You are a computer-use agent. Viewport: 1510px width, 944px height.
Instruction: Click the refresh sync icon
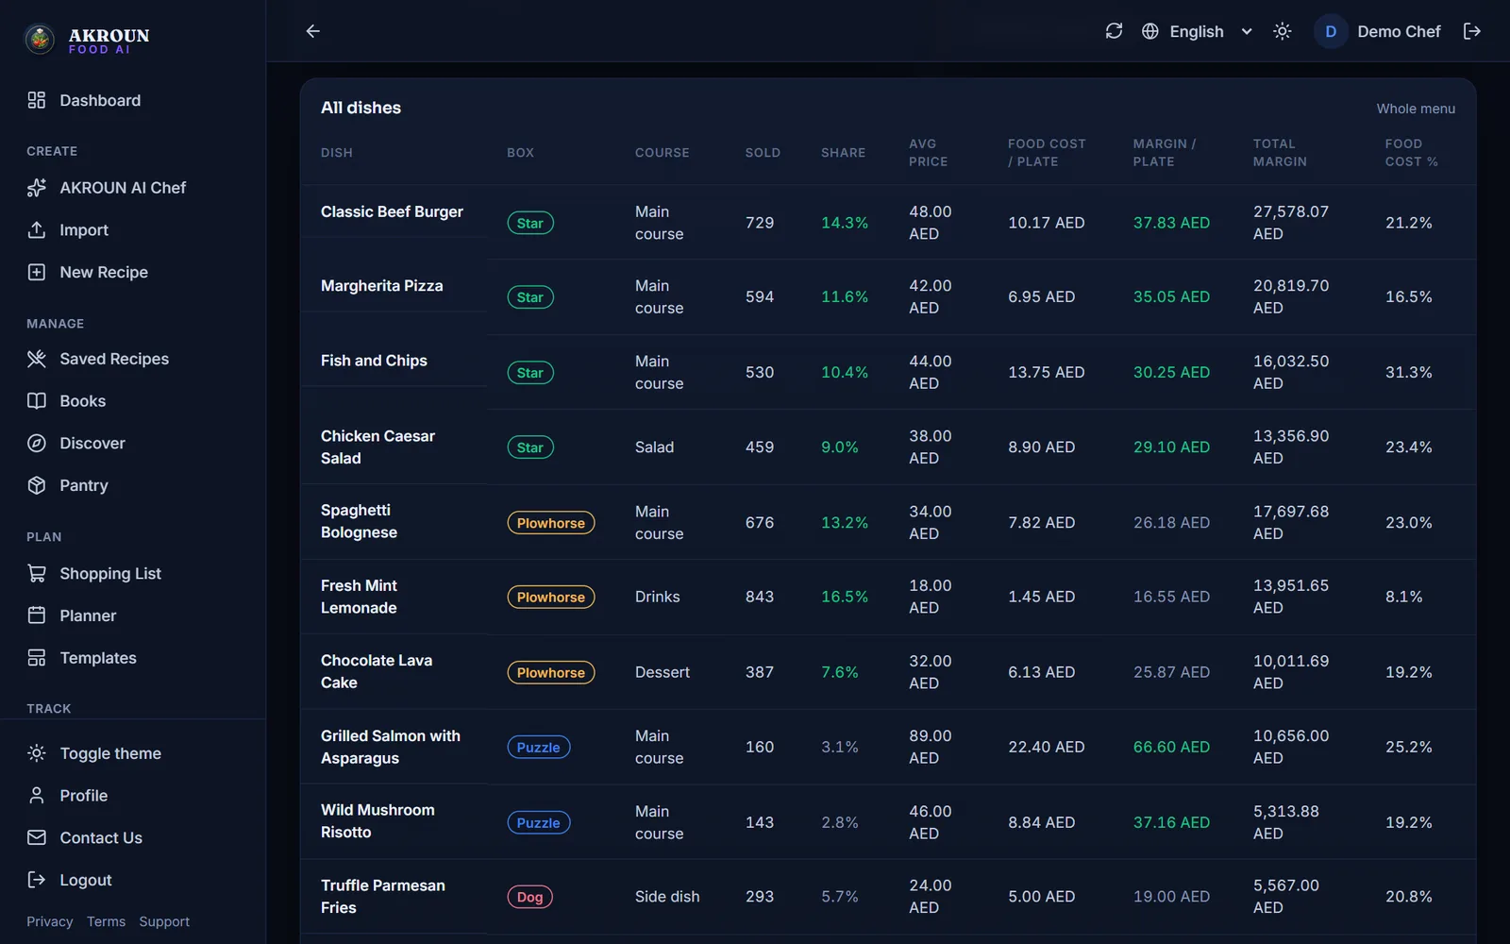point(1114,31)
